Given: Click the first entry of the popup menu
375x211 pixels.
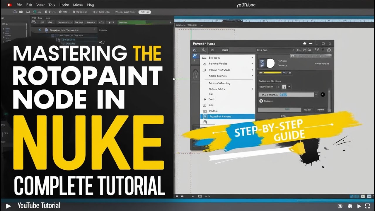Looking at the screenshot, I should (x=228, y=58).
